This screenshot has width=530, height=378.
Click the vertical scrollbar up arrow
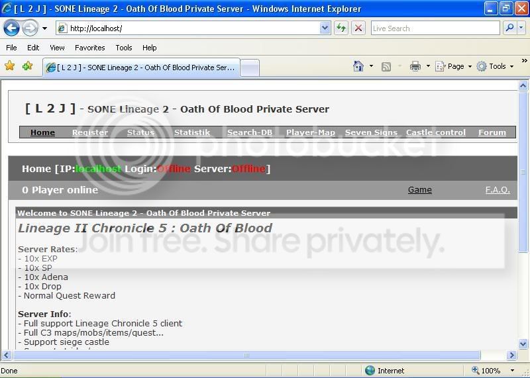point(523,85)
